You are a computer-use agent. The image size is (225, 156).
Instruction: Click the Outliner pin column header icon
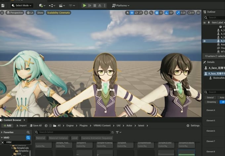[x=209, y=23]
